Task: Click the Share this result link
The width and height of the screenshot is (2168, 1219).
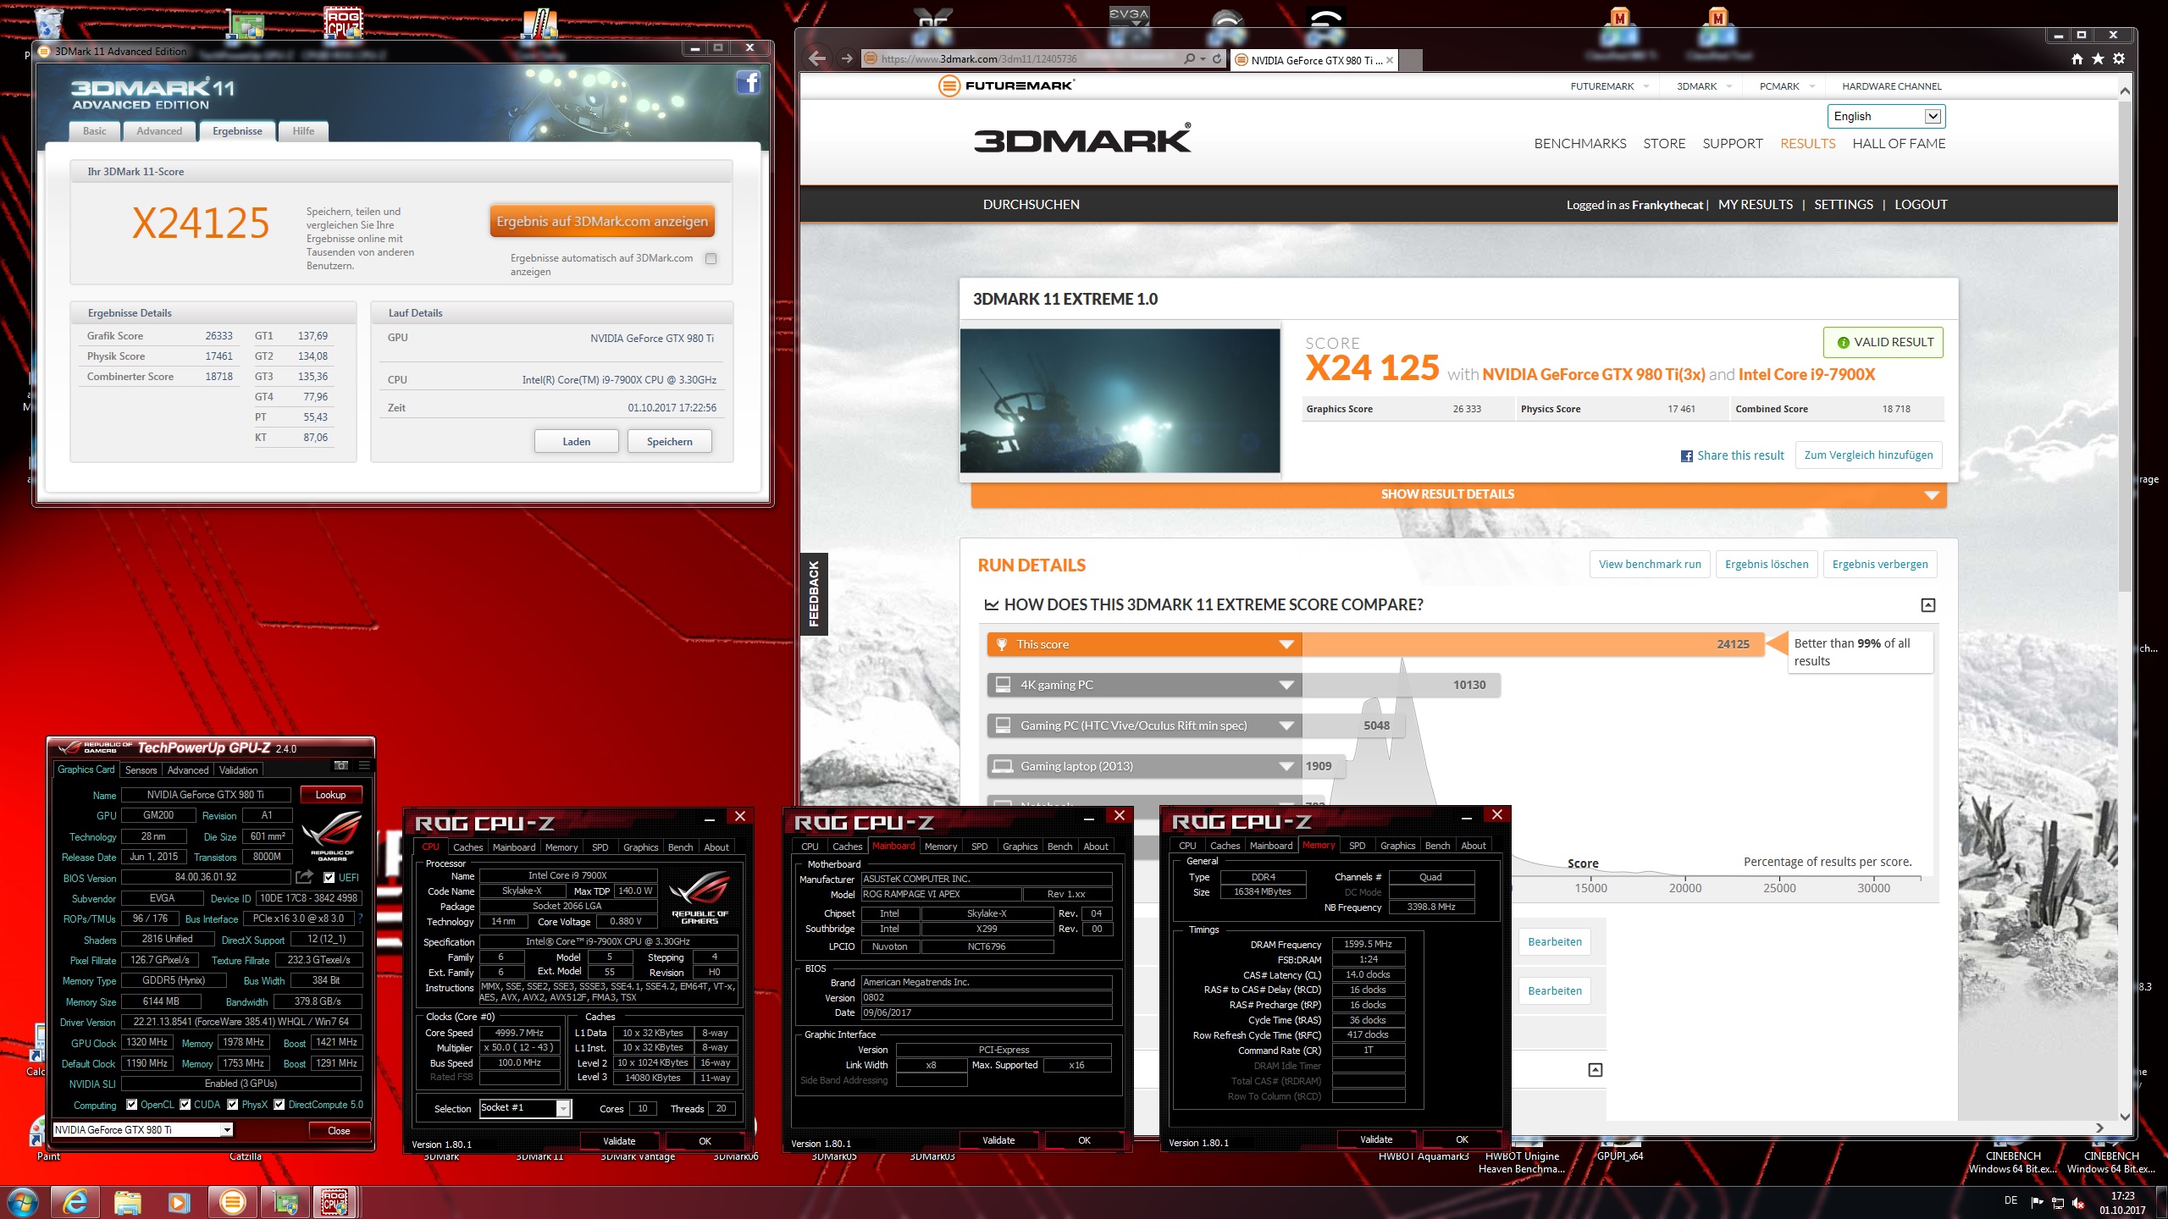Action: [x=1733, y=455]
